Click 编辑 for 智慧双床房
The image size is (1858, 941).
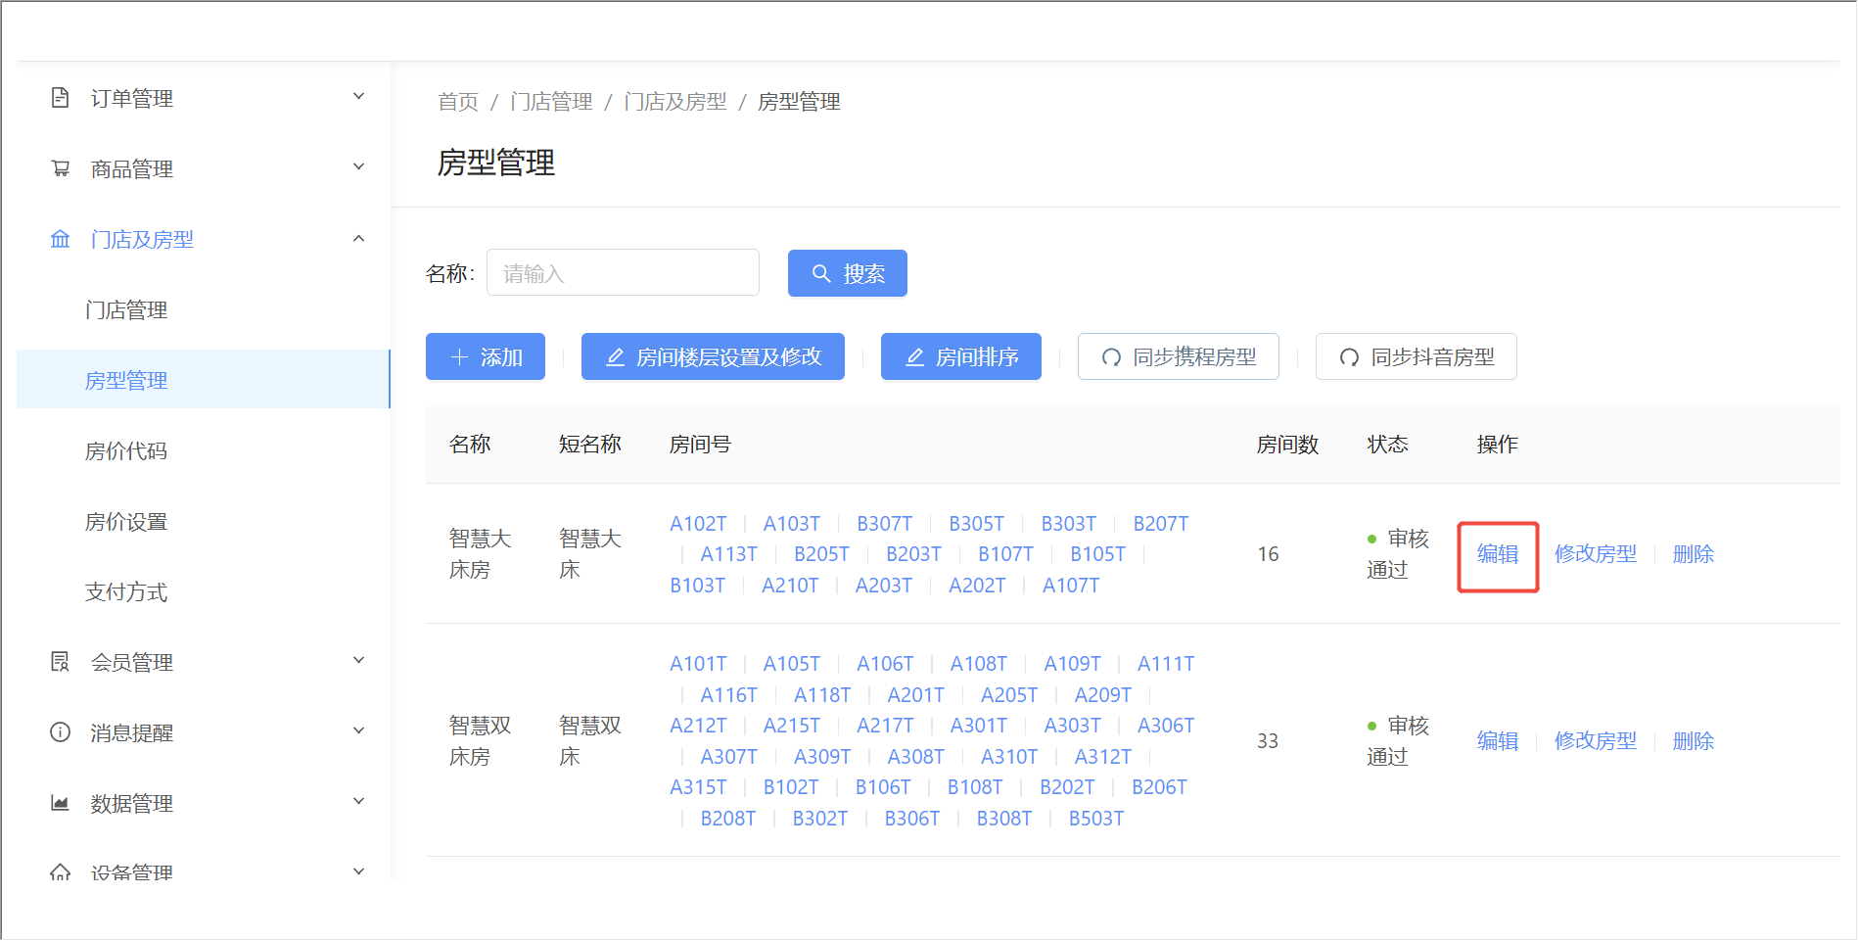(1498, 740)
